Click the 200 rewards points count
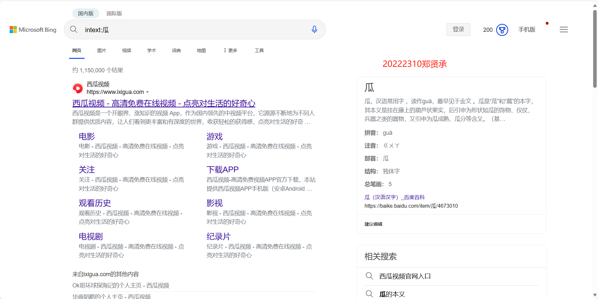This screenshot has height=299, width=598. (x=488, y=30)
